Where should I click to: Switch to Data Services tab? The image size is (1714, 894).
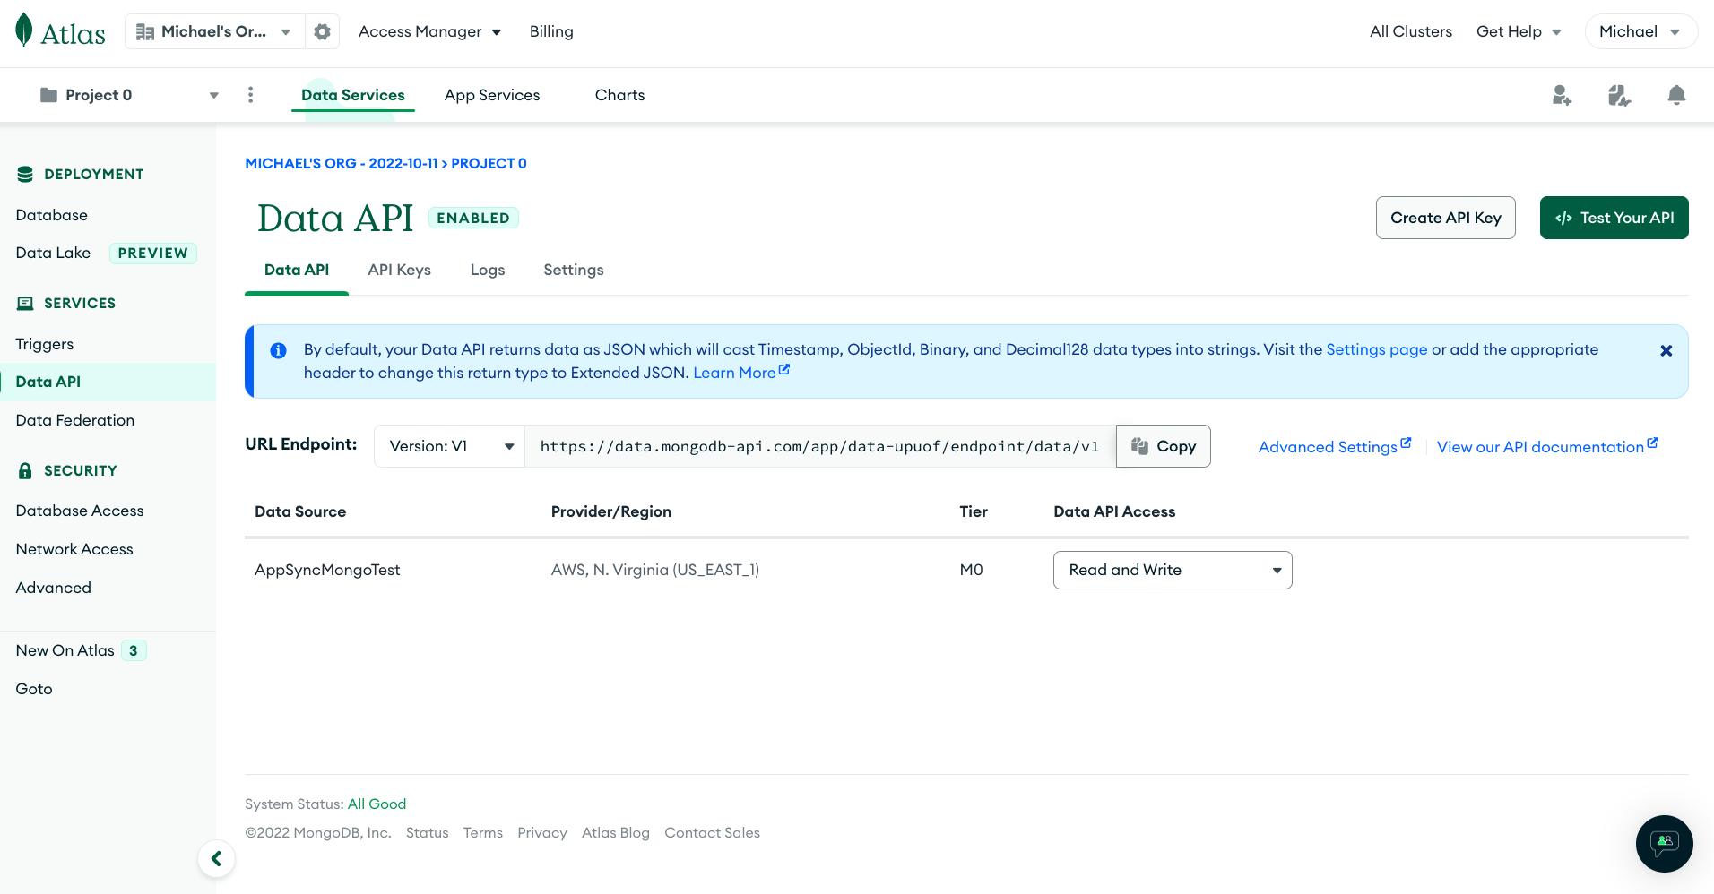pos(353,95)
